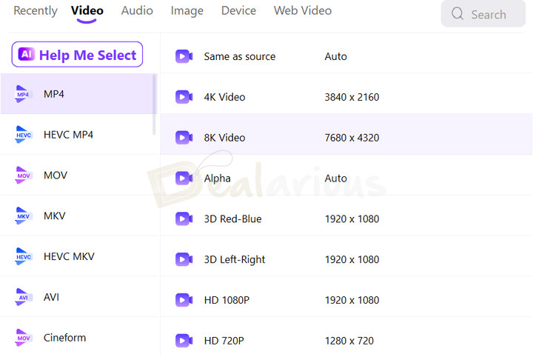Image resolution: width=533 pixels, height=357 pixels.
Task: Click the format list vertical scrollbar
Action: pyautogui.click(x=154, y=104)
